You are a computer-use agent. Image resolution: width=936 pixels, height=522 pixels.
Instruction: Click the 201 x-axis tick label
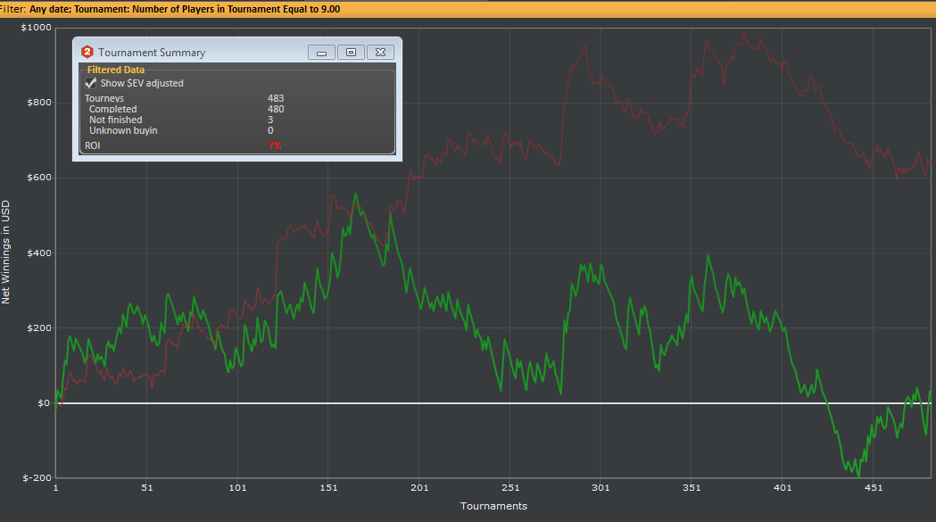point(419,488)
